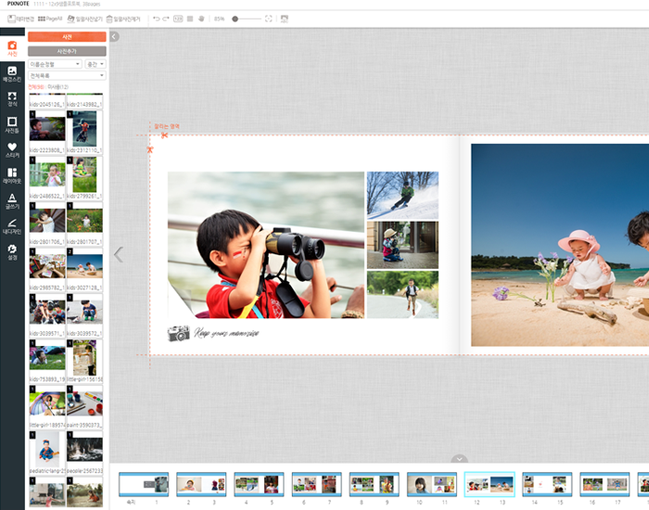649x510 pixels.
Task: Select the hand pan tool
Action: click(202, 19)
